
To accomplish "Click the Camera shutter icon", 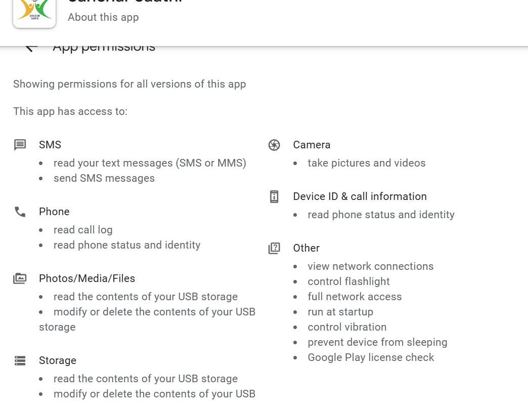I will (274, 145).
